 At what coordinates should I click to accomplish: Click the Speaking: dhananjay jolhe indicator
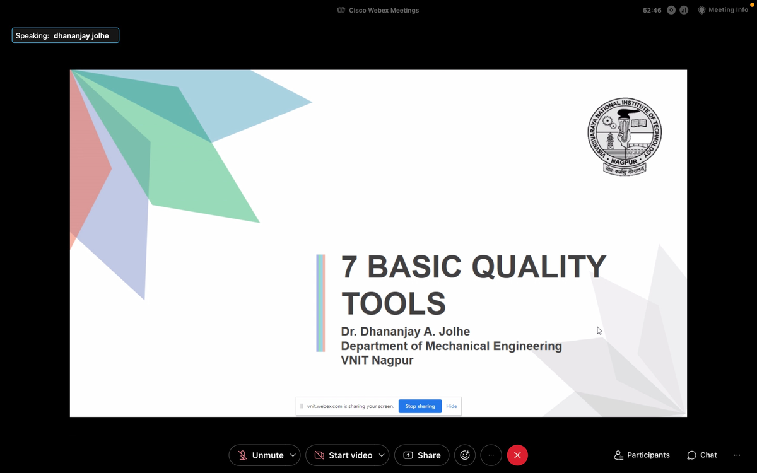click(65, 35)
